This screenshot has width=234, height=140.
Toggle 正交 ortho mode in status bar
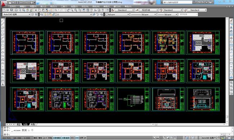coord(45,138)
